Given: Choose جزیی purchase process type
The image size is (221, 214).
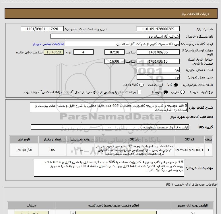Looking at the screenshot, I should [x=183, y=92].
